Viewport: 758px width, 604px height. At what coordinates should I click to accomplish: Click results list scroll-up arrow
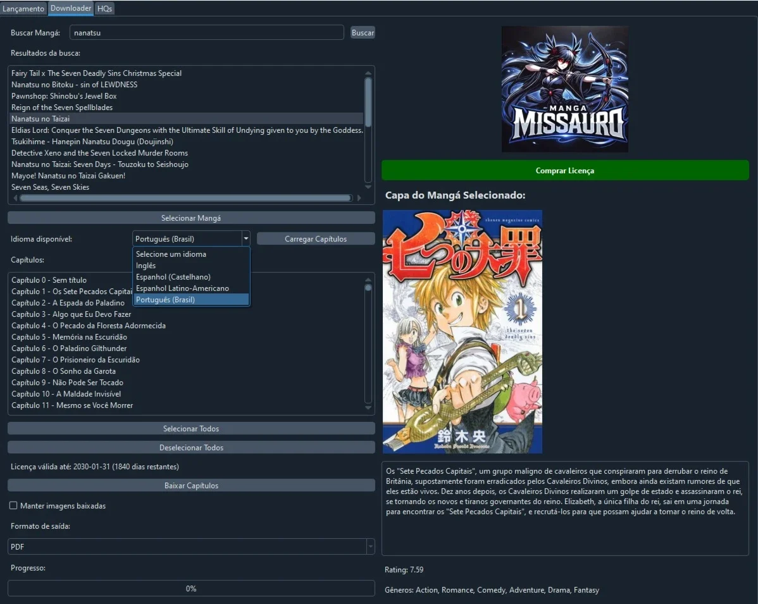click(x=368, y=73)
